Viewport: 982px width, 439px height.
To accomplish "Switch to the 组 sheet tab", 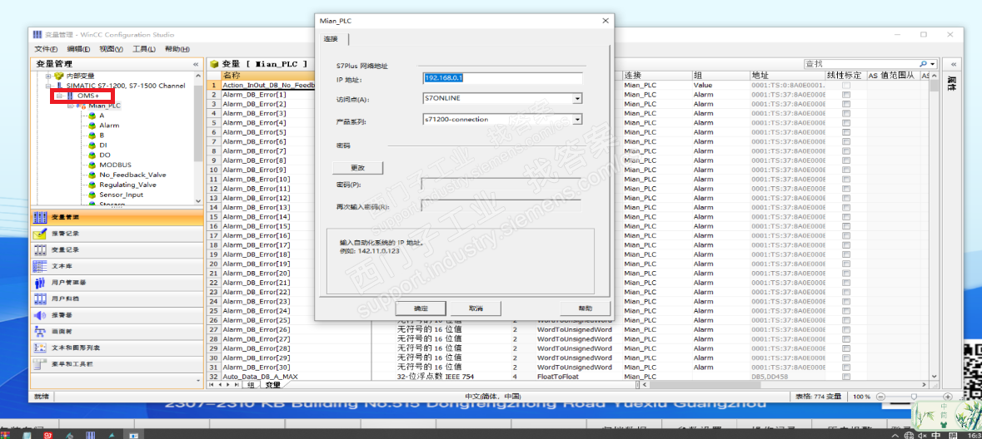I will pos(251,385).
